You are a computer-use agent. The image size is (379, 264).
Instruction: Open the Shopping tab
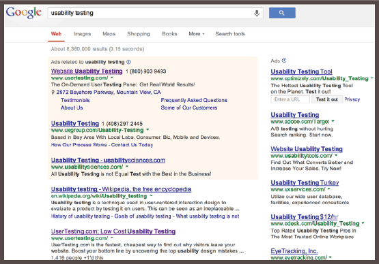[x=139, y=34]
